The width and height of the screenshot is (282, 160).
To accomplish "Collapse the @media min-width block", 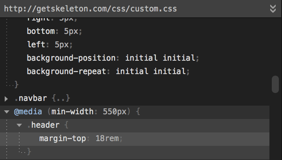I will point(7,112).
